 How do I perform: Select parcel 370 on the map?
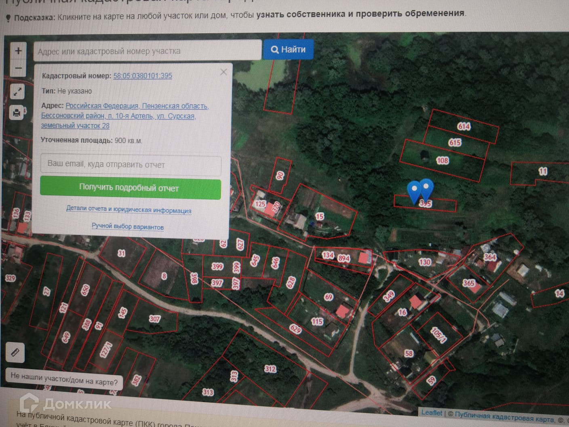[x=276, y=207]
